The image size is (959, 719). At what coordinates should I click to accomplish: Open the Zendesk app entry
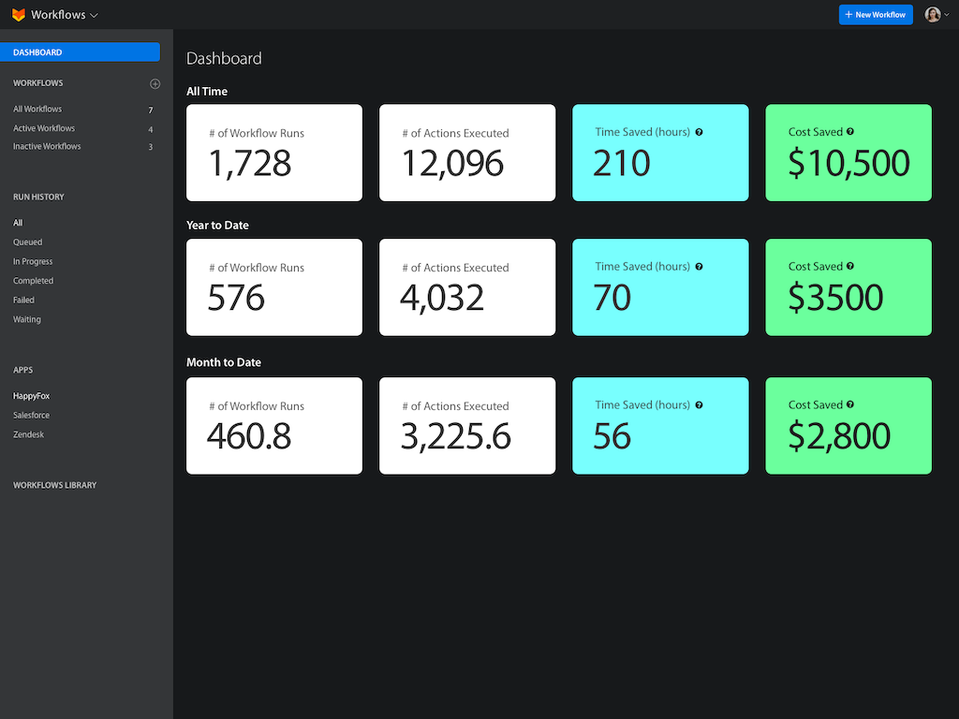[x=29, y=434]
